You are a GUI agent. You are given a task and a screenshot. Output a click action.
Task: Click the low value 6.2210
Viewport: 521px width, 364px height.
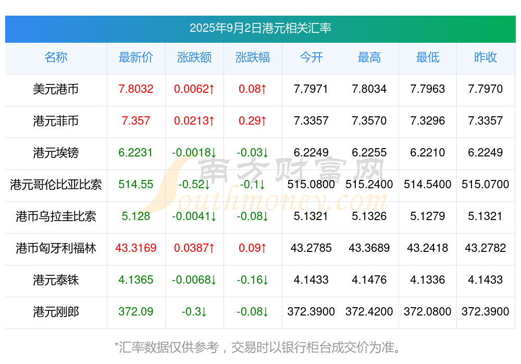point(428,152)
